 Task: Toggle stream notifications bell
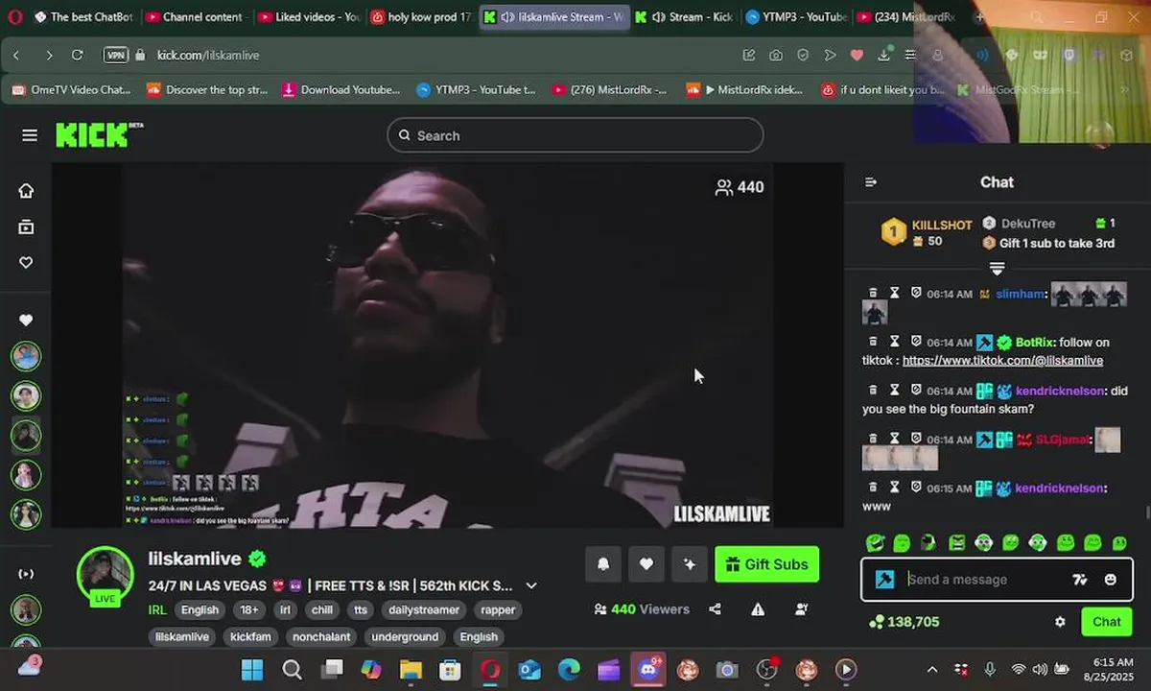tap(603, 564)
